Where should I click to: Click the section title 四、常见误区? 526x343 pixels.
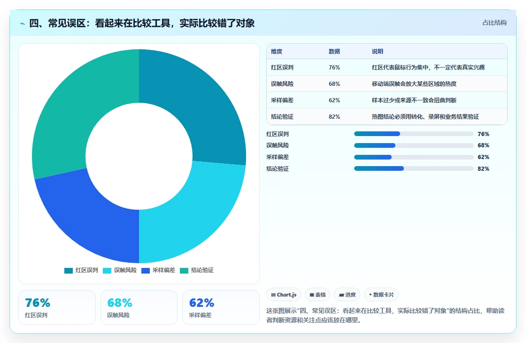tap(142, 23)
